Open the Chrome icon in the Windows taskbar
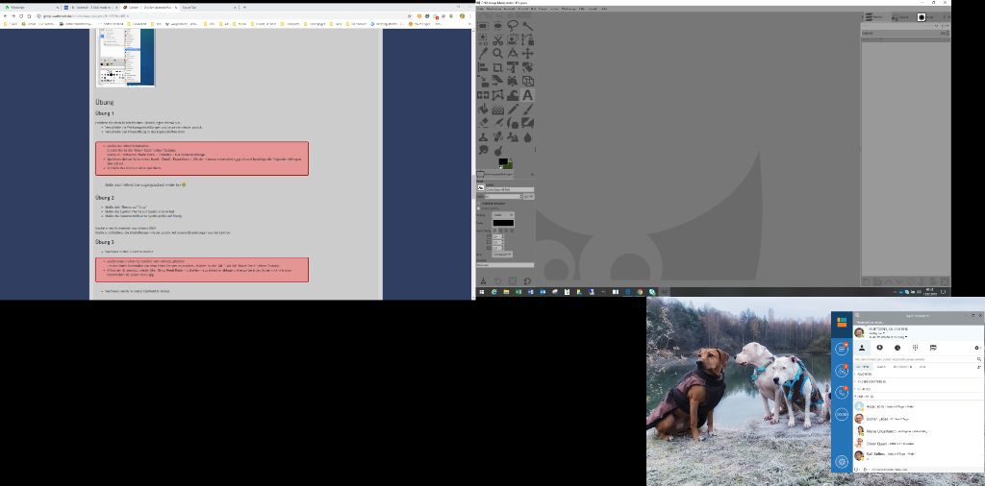Screen dimensions: 985x486 click(640, 292)
